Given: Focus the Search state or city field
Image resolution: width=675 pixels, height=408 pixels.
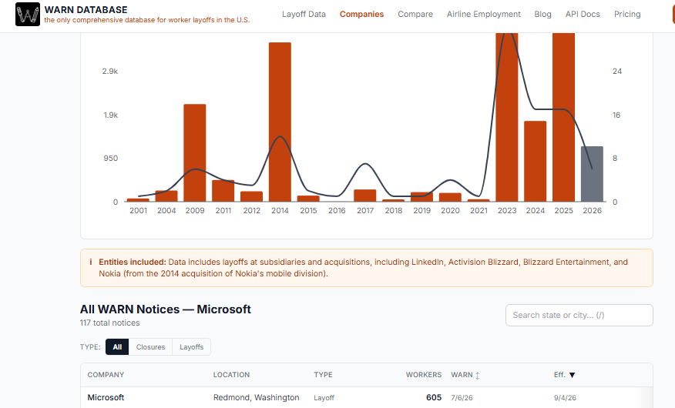Looking at the screenshot, I should tap(579, 315).
